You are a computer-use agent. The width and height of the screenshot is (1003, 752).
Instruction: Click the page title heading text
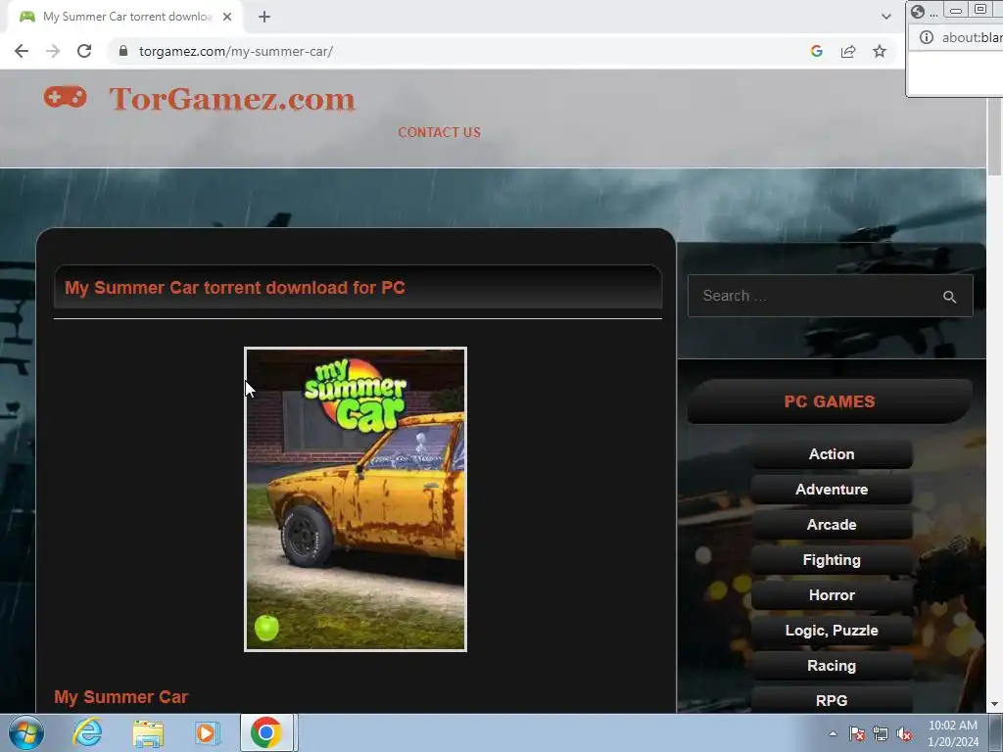pos(235,288)
